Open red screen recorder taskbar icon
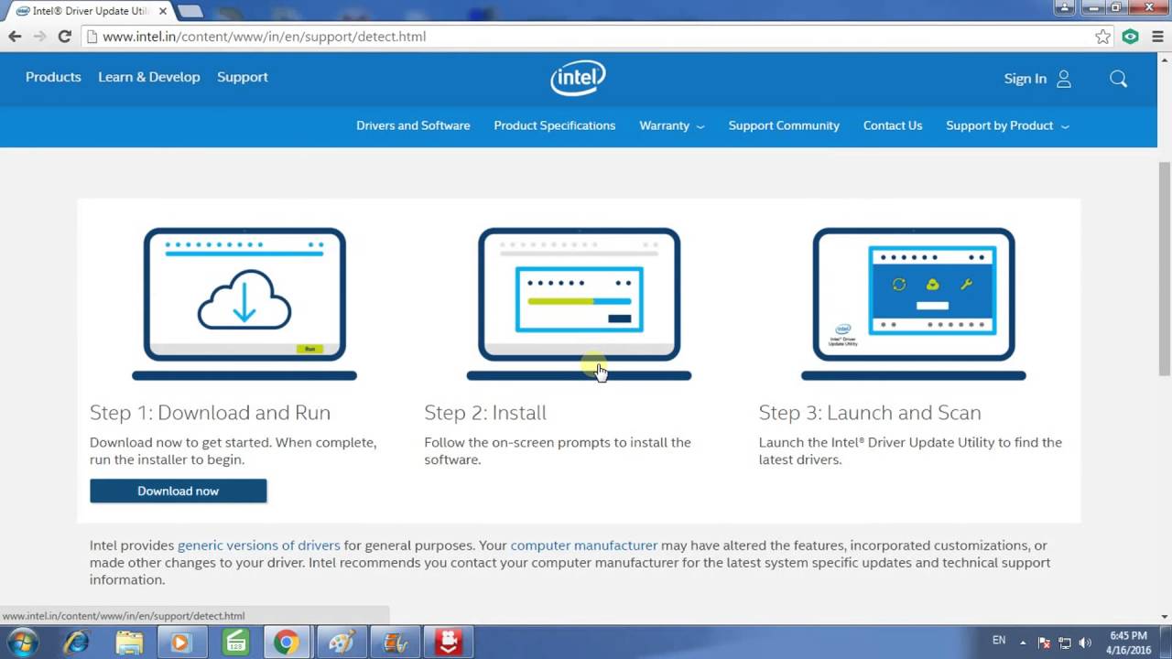The width and height of the screenshot is (1172, 659). point(448,643)
